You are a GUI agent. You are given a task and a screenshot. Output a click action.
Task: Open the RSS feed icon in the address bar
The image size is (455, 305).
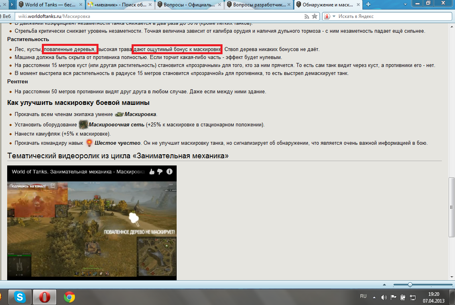tap(306, 16)
